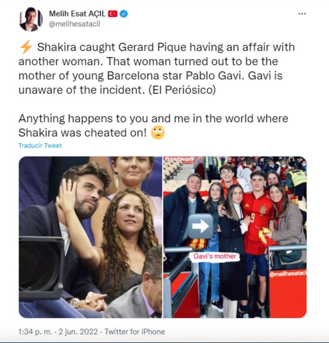Open Melih Esat AÇIL's profile avatar
This screenshot has height=343, width=329.
point(31,19)
